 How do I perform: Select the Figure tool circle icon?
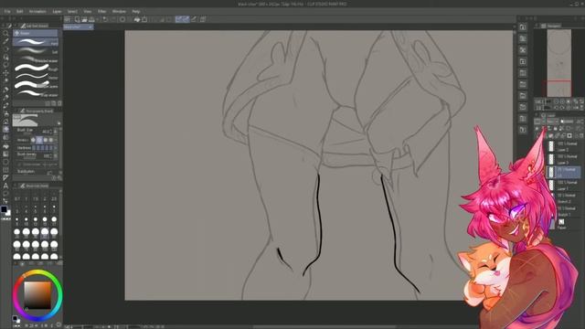(x=5, y=162)
